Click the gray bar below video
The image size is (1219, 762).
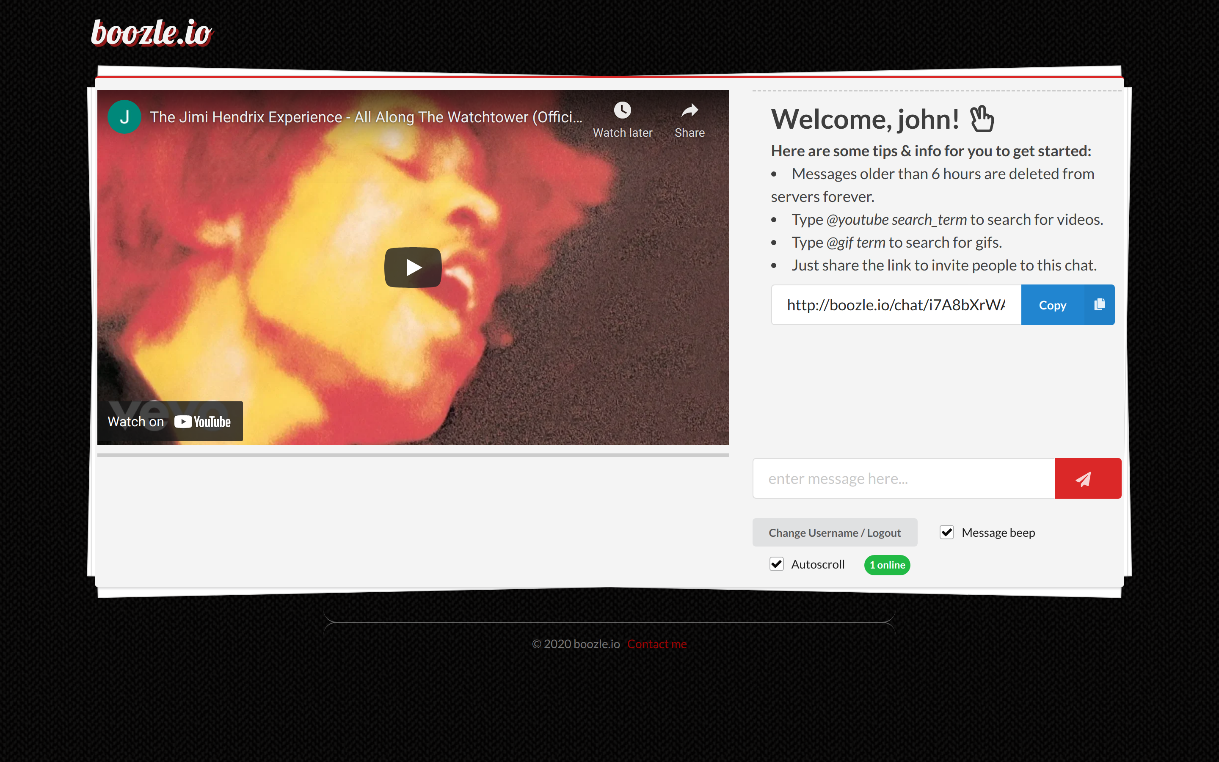[413, 455]
